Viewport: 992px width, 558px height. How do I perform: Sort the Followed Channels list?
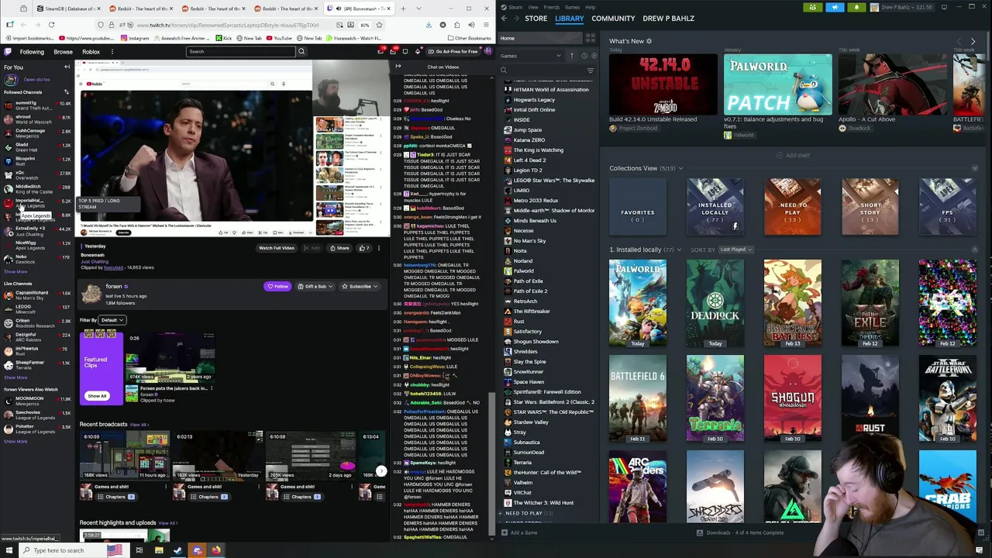tap(67, 92)
